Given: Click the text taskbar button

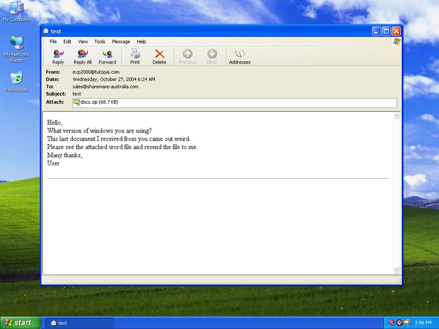Looking at the screenshot, I should click(79, 323).
